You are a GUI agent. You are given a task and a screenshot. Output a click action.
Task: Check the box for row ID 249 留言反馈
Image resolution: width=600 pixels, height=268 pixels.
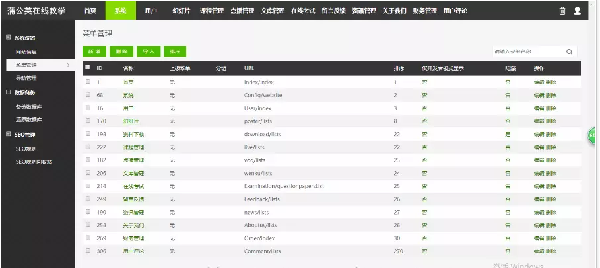pos(88,199)
